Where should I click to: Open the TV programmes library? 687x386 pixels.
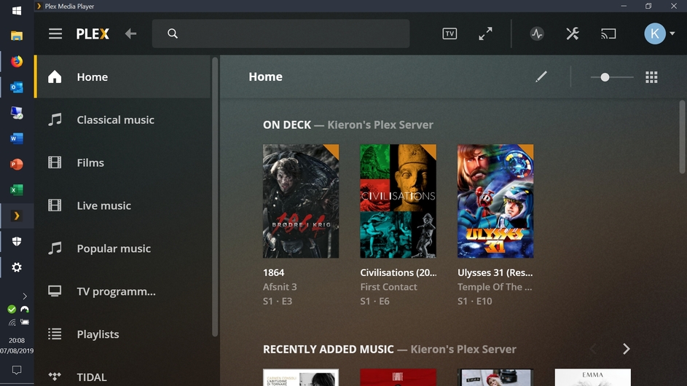(x=122, y=291)
